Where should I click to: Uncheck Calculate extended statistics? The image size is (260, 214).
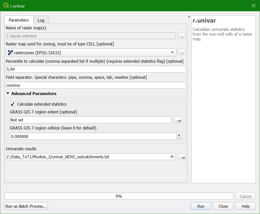(x=12, y=104)
